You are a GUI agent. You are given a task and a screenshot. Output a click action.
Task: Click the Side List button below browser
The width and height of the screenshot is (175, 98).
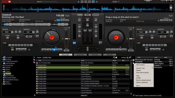[84, 96]
